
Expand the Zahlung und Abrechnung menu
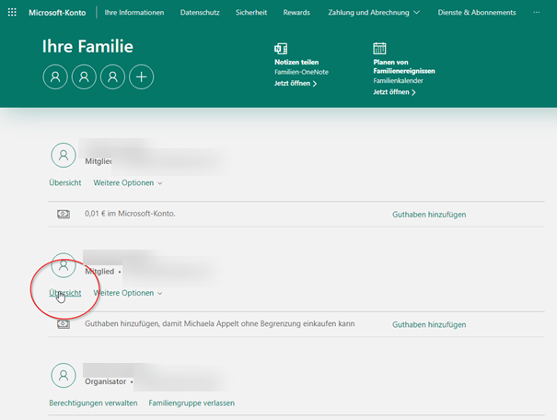click(x=374, y=13)
